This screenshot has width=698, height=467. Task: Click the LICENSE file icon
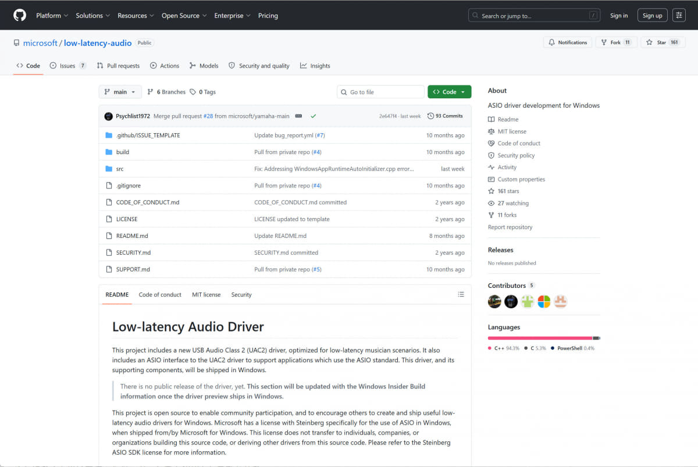108,219
